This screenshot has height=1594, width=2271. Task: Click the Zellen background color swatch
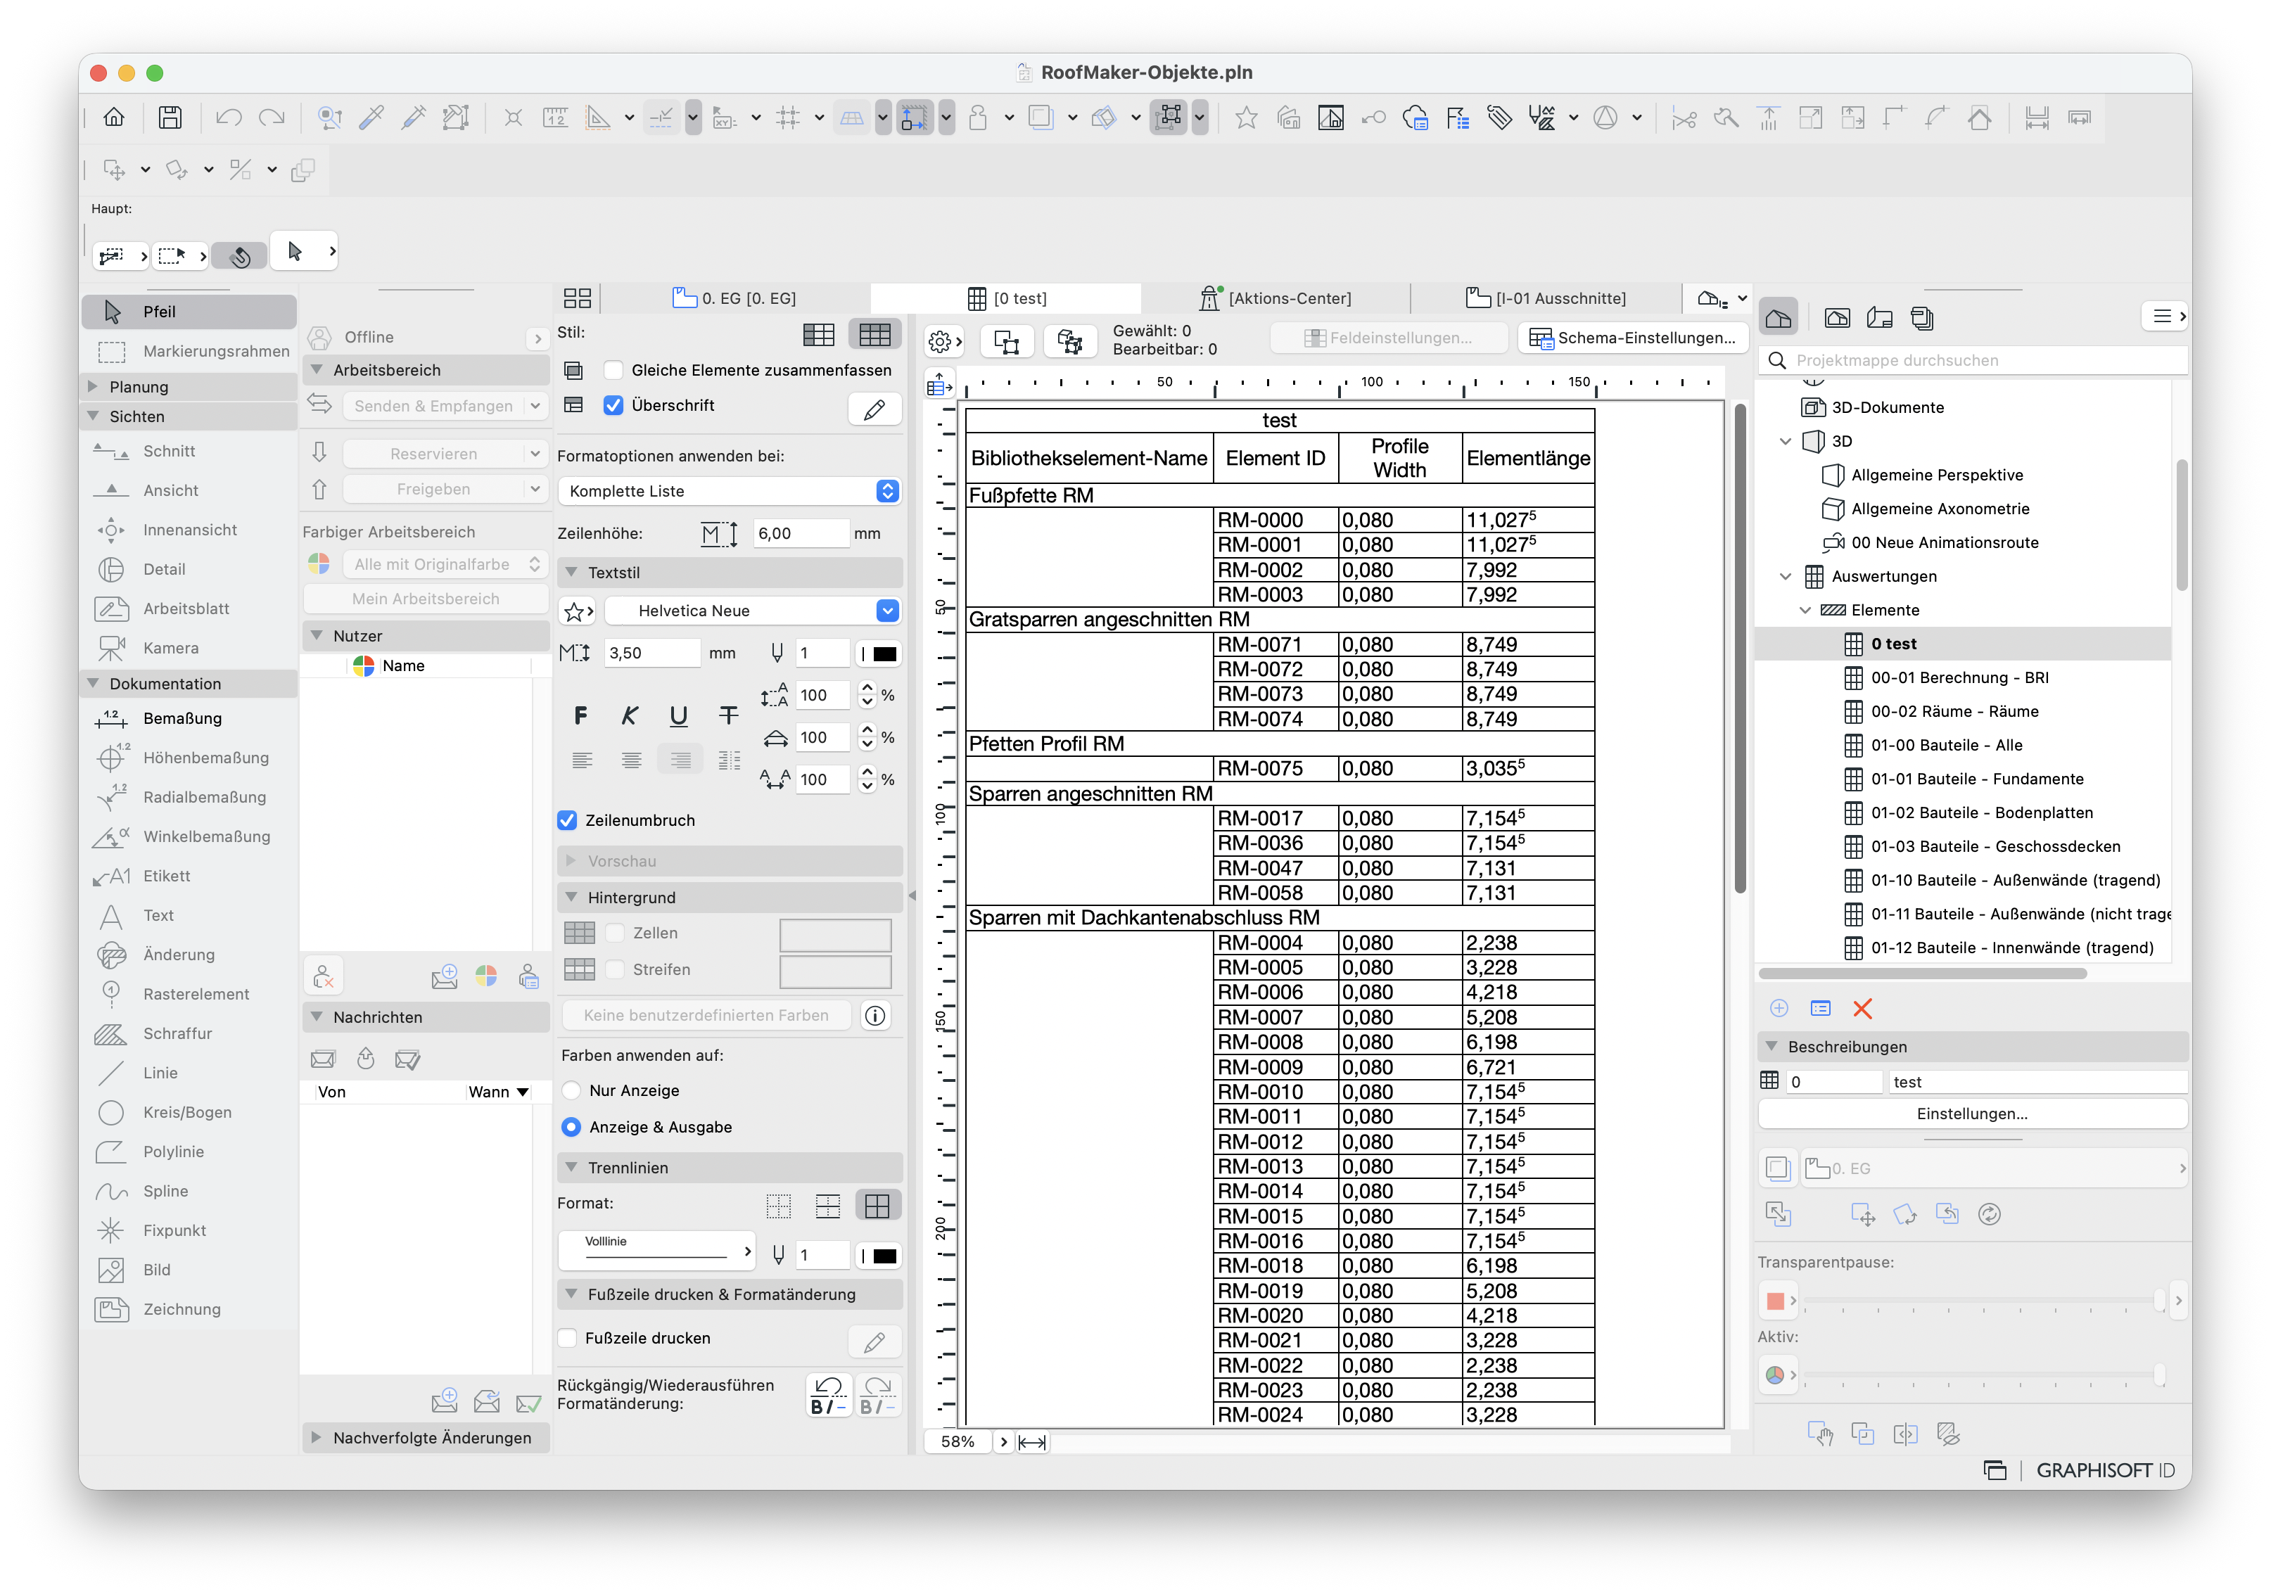(x=835, y=934)
